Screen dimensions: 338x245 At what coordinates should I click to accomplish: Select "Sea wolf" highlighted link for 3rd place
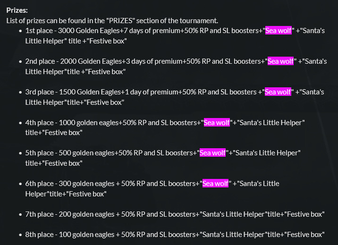pos(278,92)
